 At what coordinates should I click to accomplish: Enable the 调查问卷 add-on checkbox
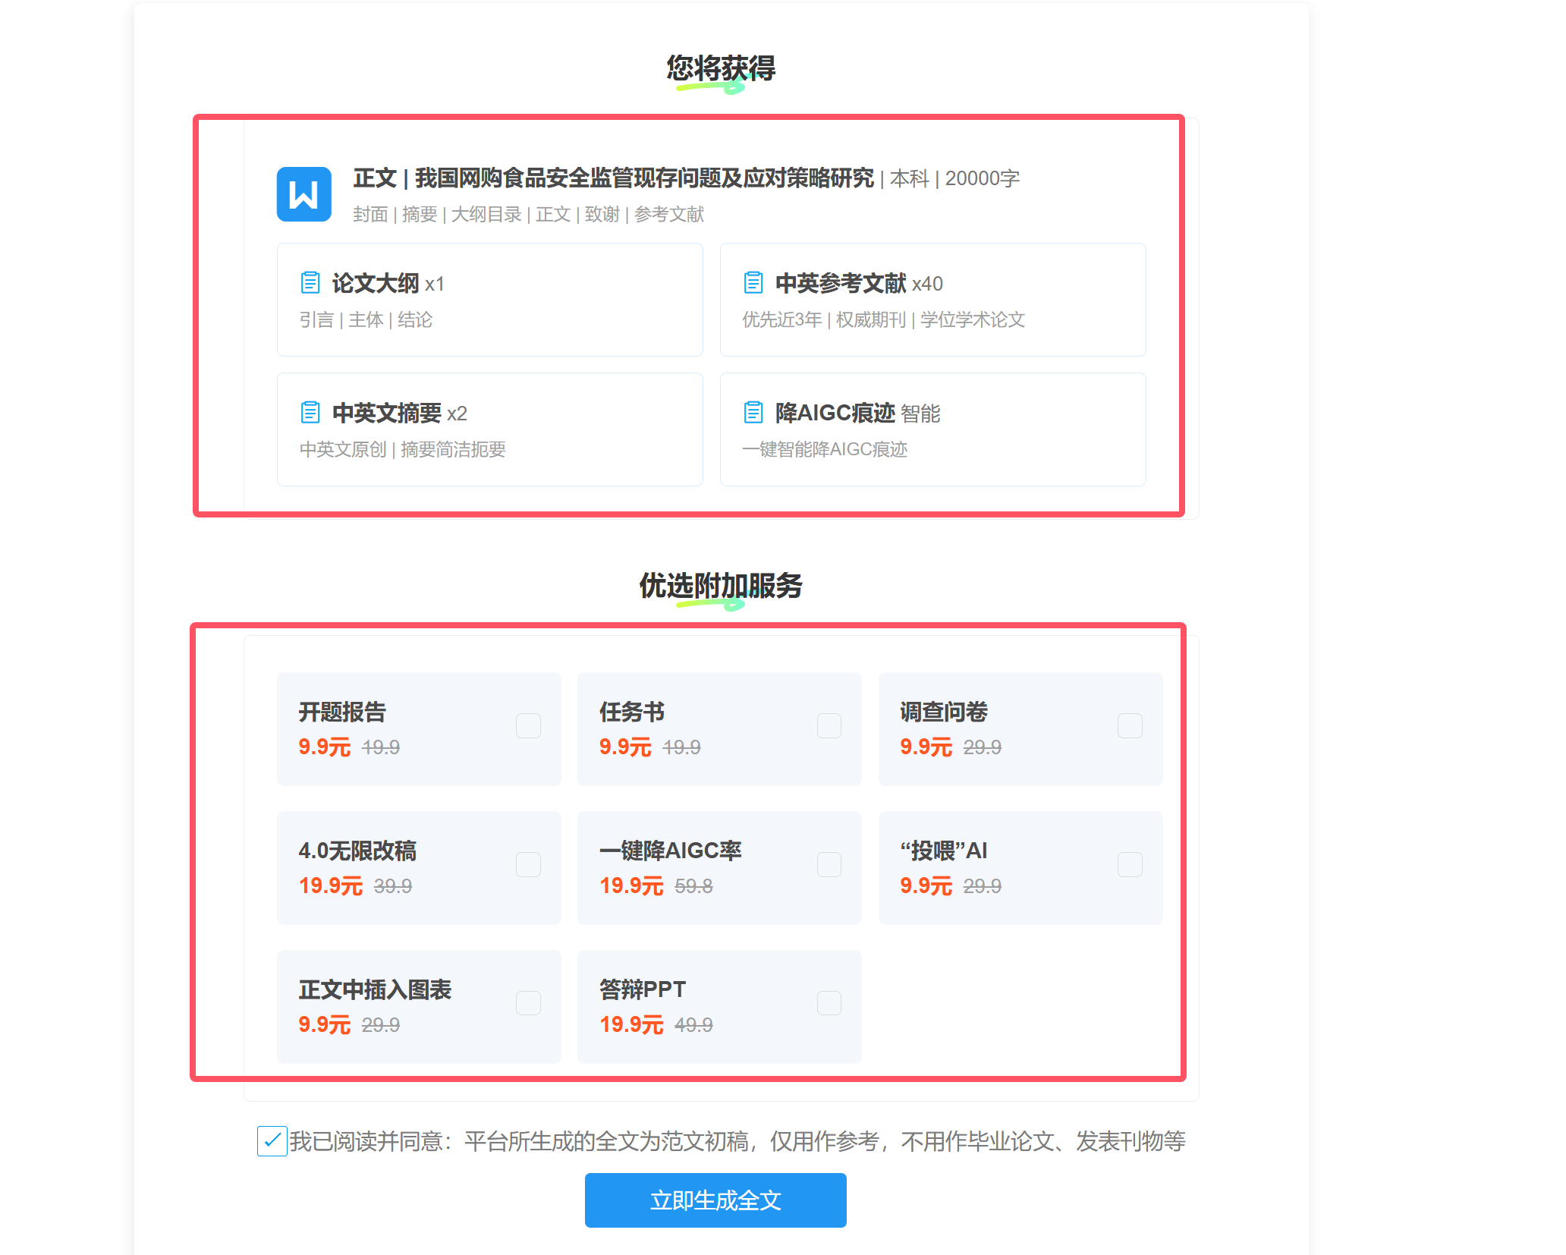(x=1130, y=725)
